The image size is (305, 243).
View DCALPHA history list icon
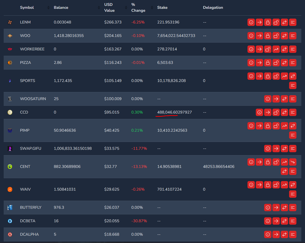click(293, 234)
